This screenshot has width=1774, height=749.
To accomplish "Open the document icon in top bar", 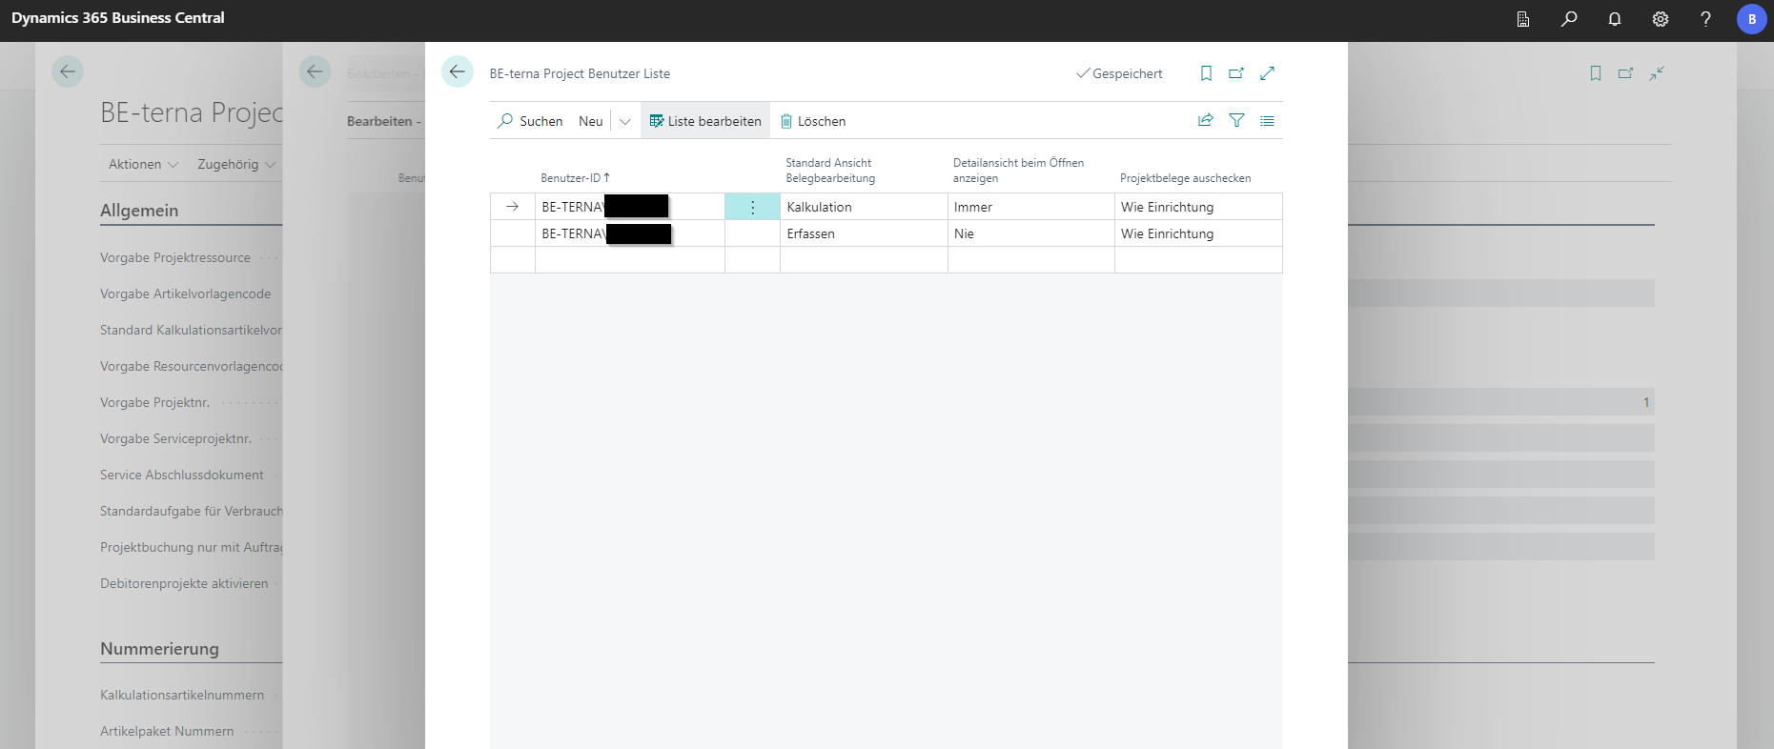I will point(1523,19).
